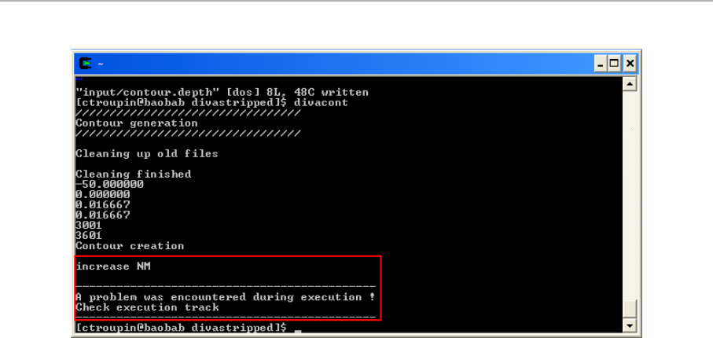The height and width of the screenshot is (338, 713).
Task: Click the tilde title in title bar
Action: point(100,64)
